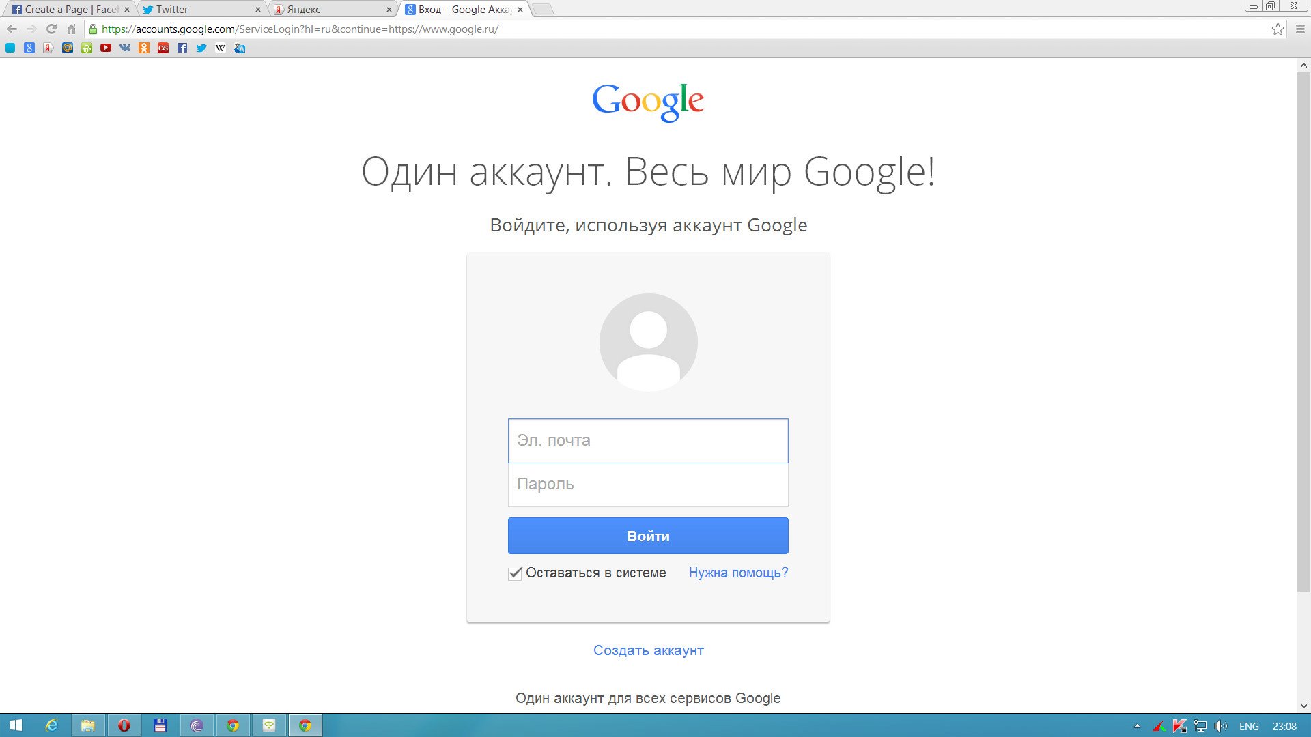Open the Chrome hamburger menu
The height and width of the screenshot is (737, 1311).
(1300, 29)
